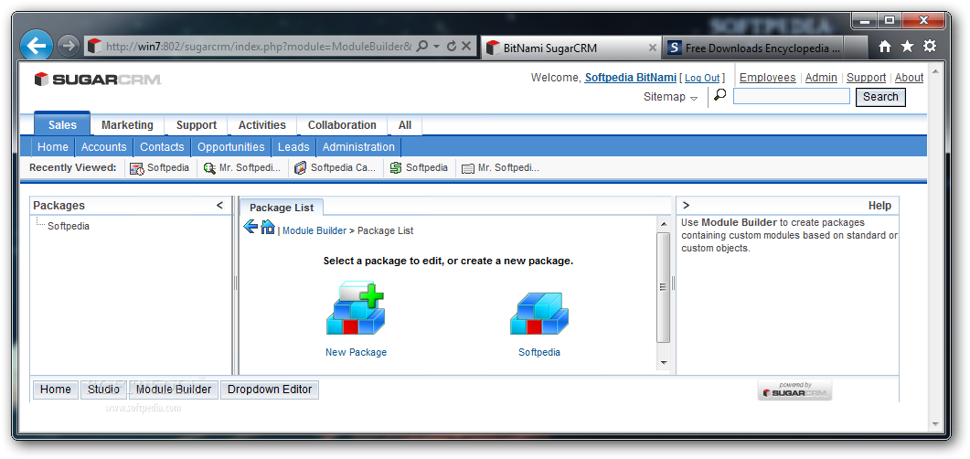
Task: Click the Studio button
Action: [103, 390]
